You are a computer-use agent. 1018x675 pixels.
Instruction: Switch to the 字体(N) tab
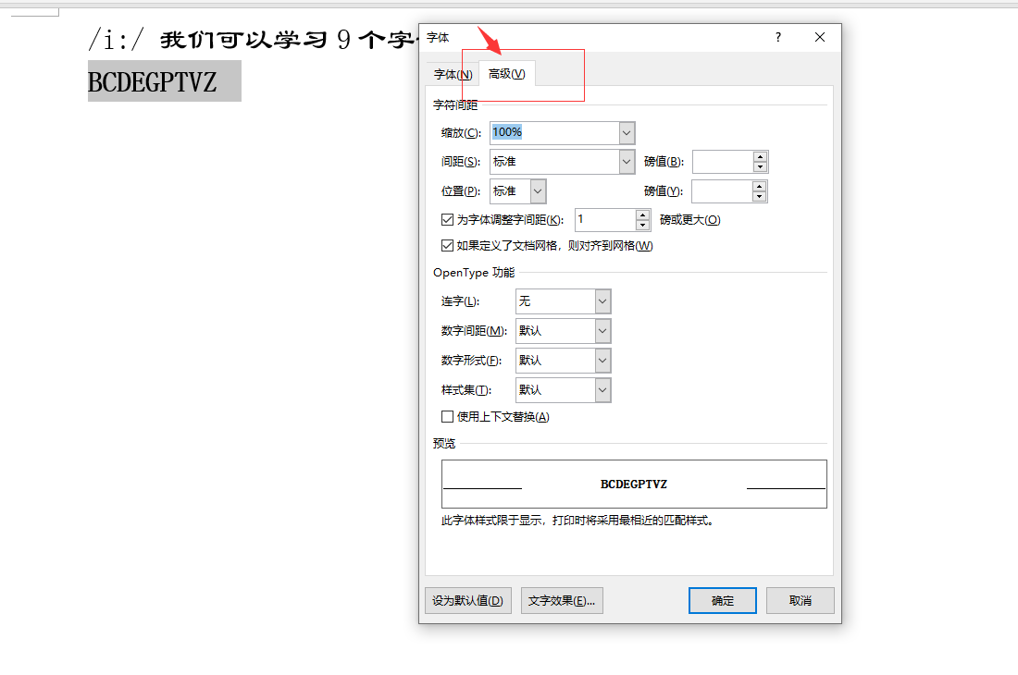453,75
